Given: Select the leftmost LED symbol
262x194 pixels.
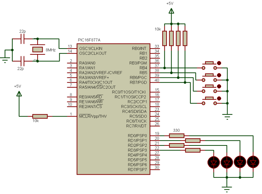Looking at the screenshot, I should 214,162.
